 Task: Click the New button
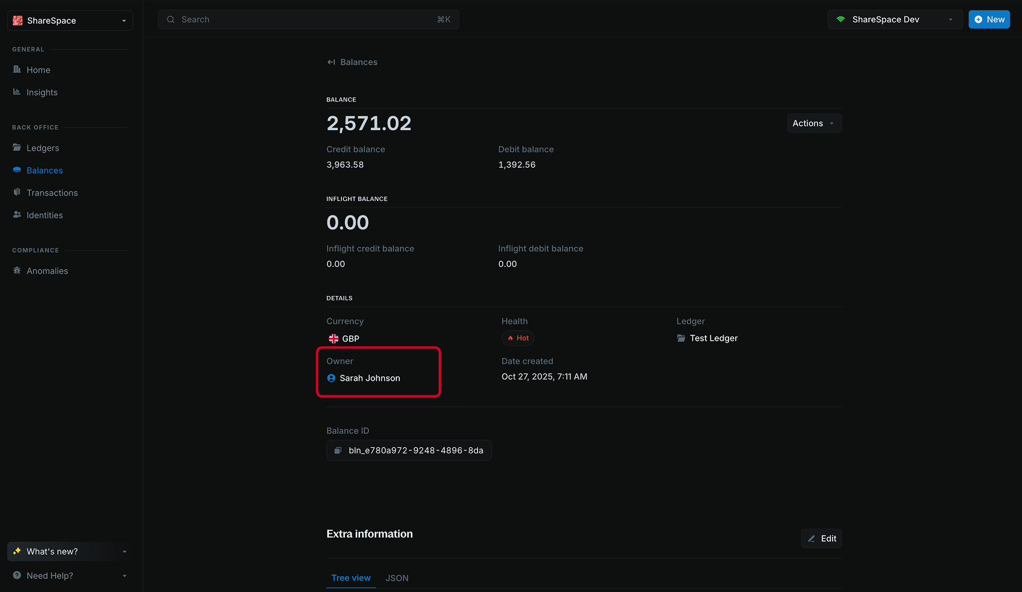click(989, 19)
